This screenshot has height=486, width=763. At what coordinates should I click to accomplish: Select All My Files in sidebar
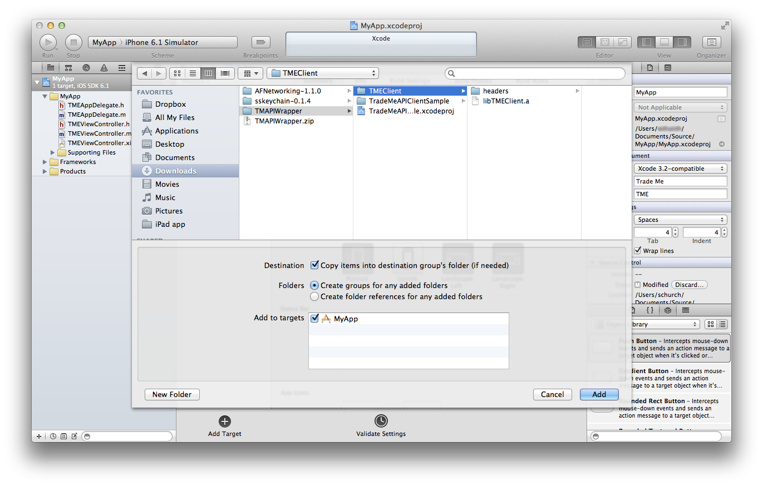pyautogui.click(x=185, y=117)
